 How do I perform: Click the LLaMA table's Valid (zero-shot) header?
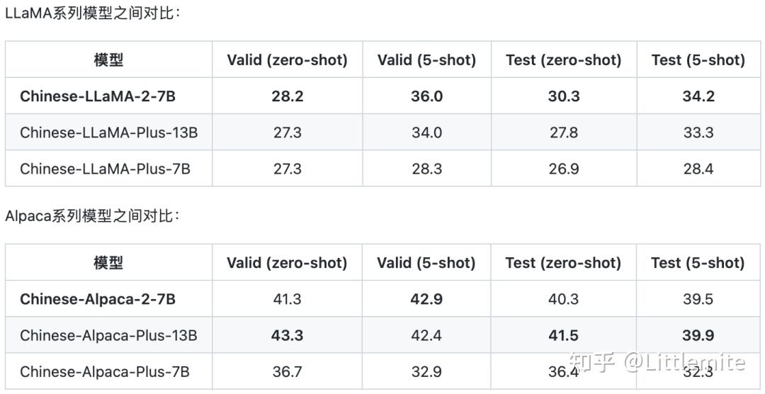pos(287,60)
